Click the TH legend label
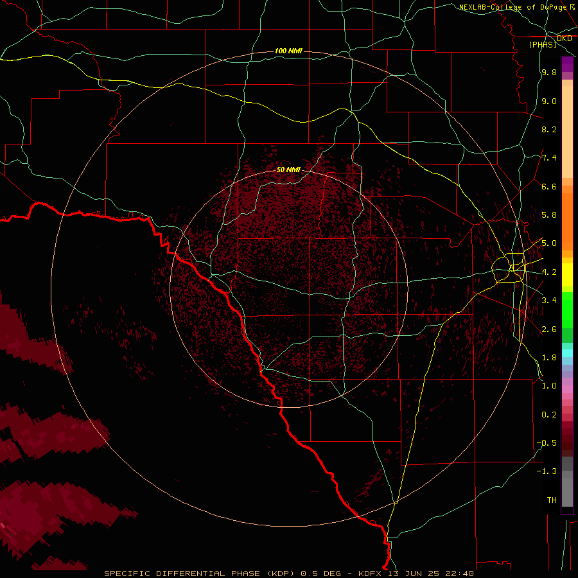Screen dimensions: 578x578 pyautogui.click(x=552, y=500)
